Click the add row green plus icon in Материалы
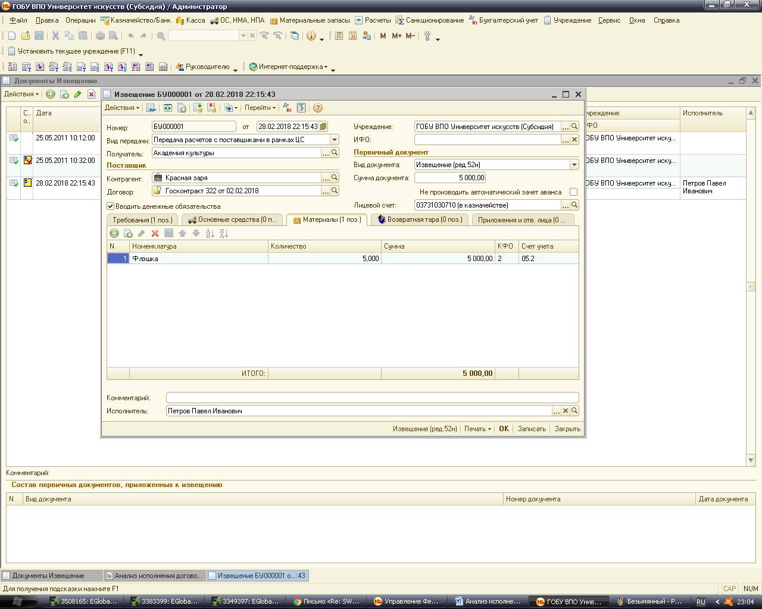Image resolution: width=762 pixels, height=609 pixels. [114, 234]
